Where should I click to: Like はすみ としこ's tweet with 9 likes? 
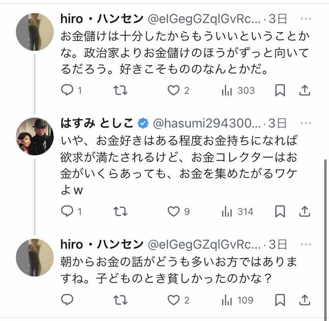174,212
